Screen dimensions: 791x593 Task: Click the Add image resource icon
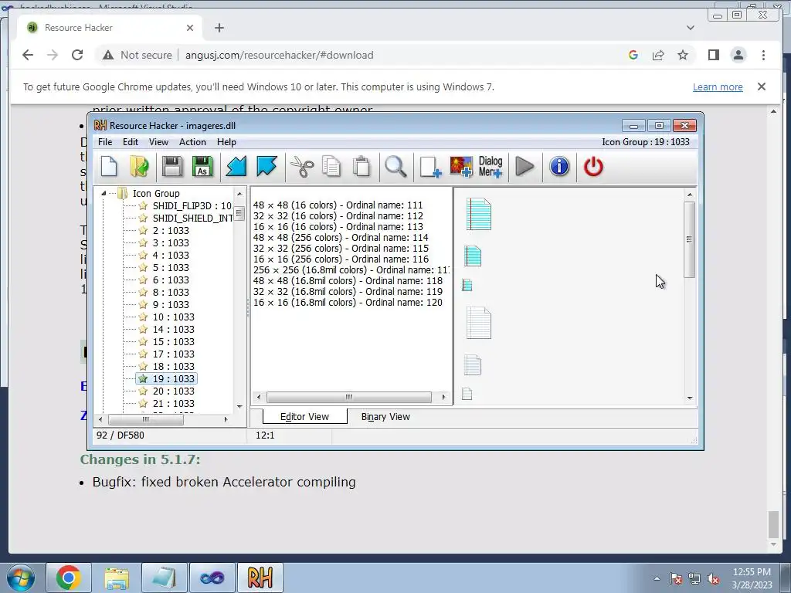(461, 167)
